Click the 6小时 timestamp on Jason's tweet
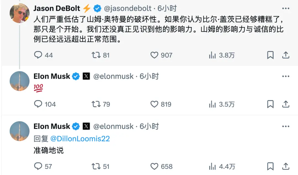Viewport: 298px width, 175px height. point(169,8)
